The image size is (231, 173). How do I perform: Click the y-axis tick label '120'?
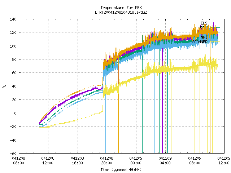(13, 32)
